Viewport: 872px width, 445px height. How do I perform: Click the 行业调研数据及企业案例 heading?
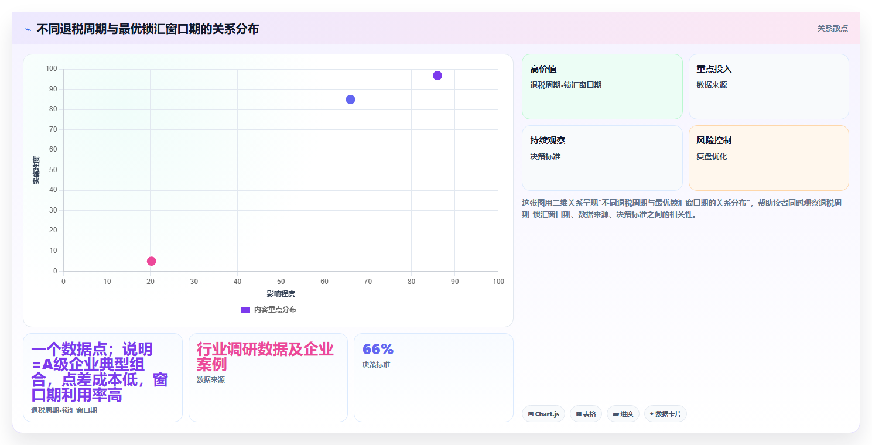coord(265,357)
